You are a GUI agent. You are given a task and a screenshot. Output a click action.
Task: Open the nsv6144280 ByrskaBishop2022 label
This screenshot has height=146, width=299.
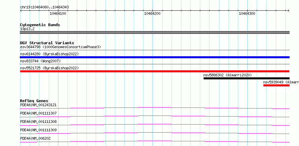(49, 54)
